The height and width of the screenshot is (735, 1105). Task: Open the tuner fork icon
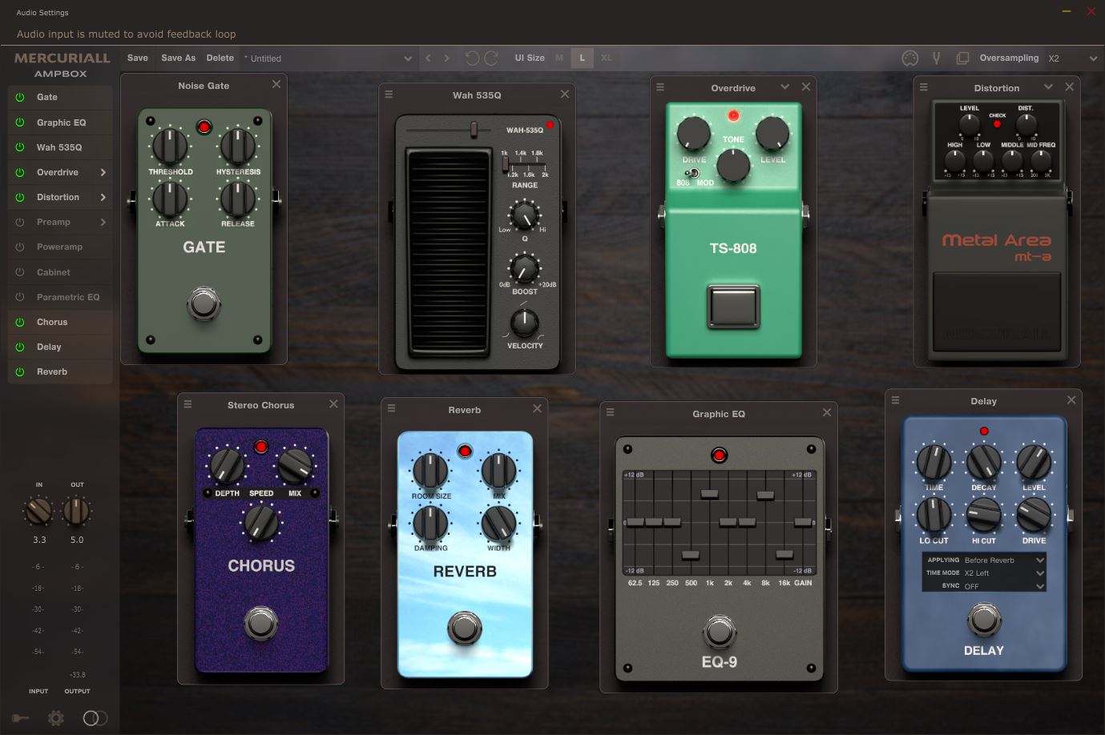coord(935,58)
